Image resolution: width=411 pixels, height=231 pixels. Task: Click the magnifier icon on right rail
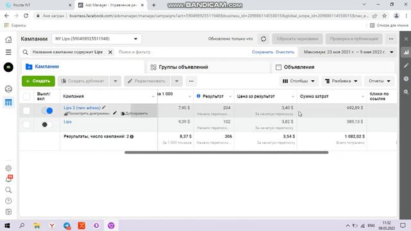point(406,92)
